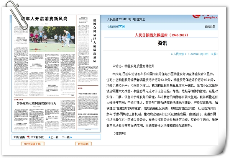Image resolution: width=230 pixels, height=158 pixels.
Task: Click the date text 人民日报 2019年11月13日 星期三
Action: [126, 20]
